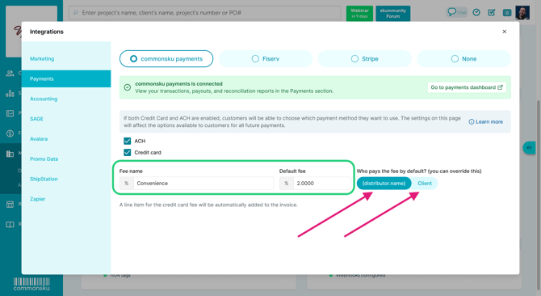The width and height of the screenshot is (541, 296).
Task: Click the dollar circle icon in sidebar
Action: click(10, 133)
